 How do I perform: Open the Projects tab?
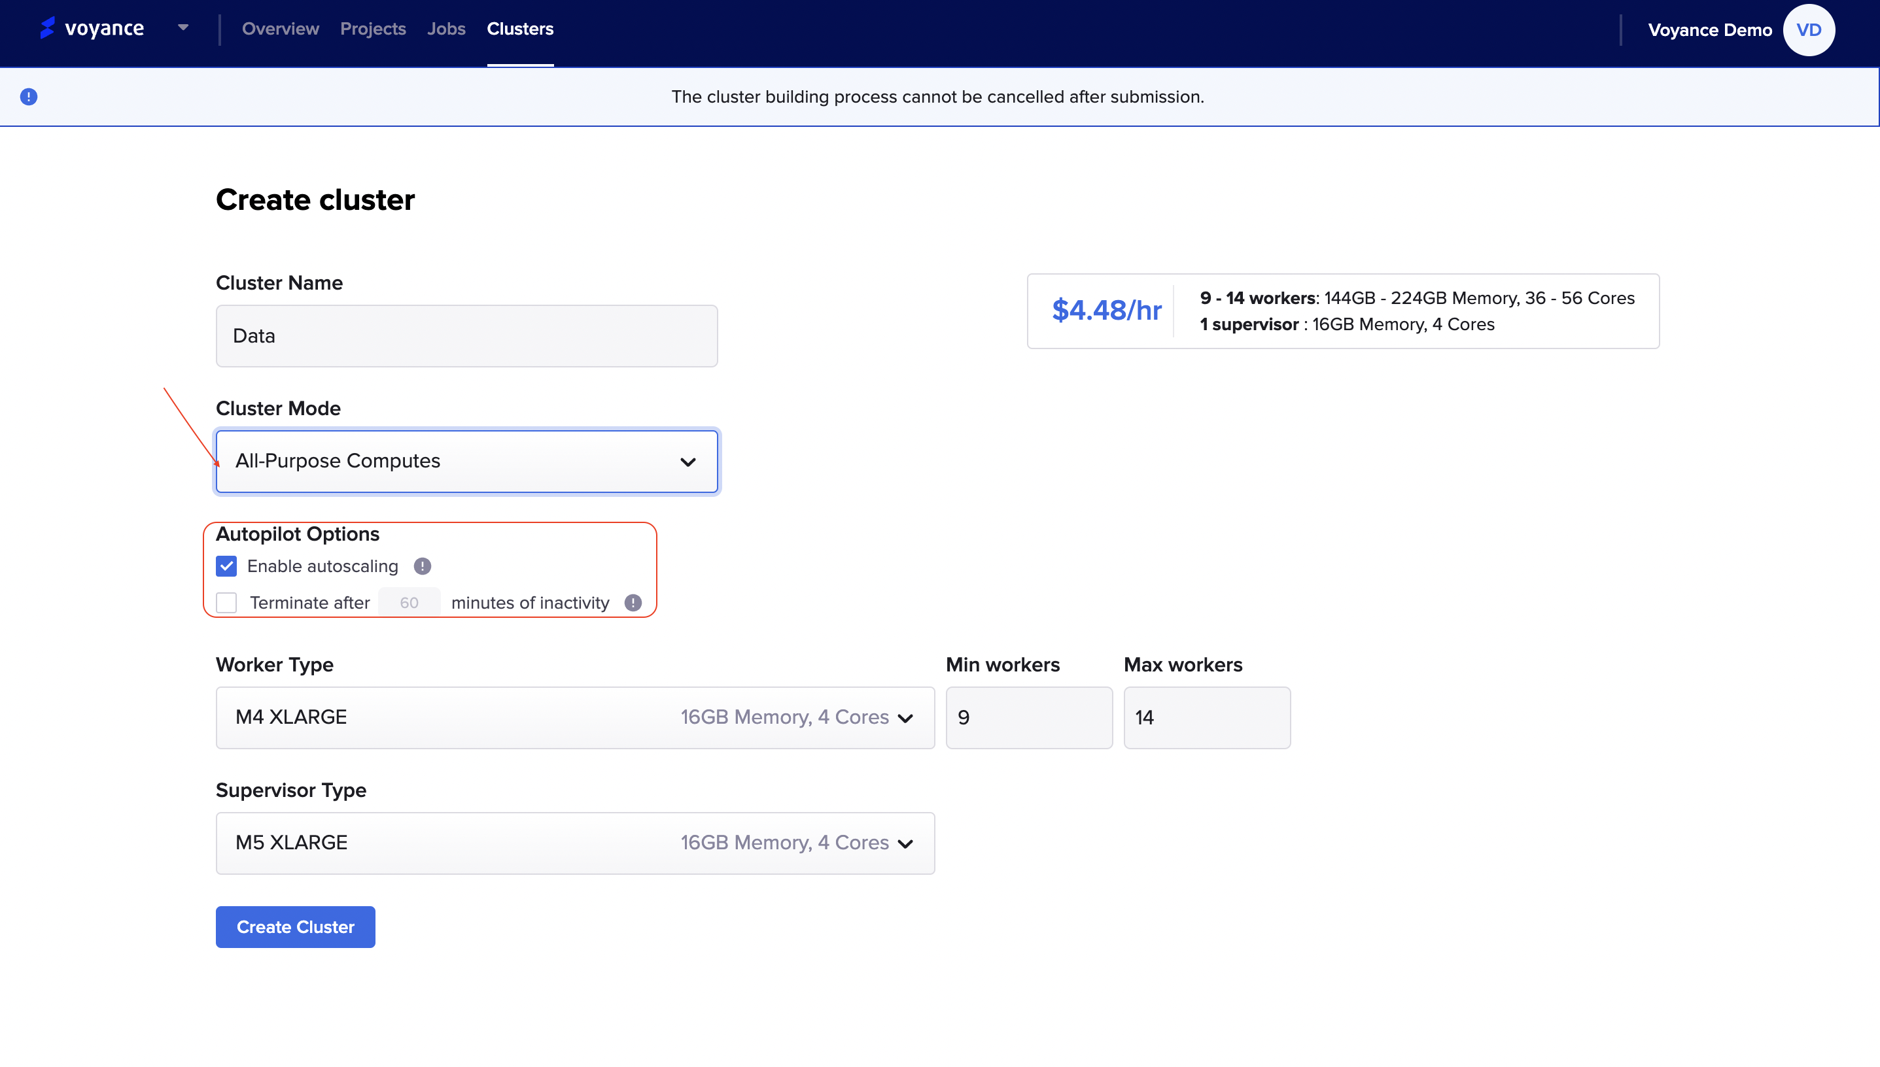pyautogui.click(x=372, y=29)
